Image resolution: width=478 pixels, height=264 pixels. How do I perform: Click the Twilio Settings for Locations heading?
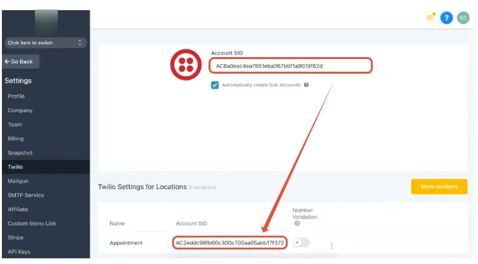(142, 187)
